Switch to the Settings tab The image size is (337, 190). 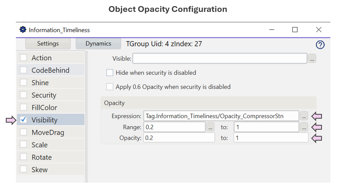48,44
